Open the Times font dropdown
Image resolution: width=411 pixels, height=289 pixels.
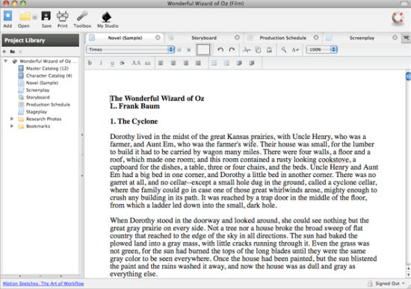point(130,49)
